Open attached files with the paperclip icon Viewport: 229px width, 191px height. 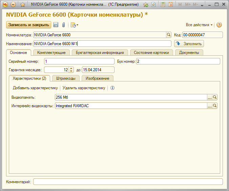click(63, 25)
